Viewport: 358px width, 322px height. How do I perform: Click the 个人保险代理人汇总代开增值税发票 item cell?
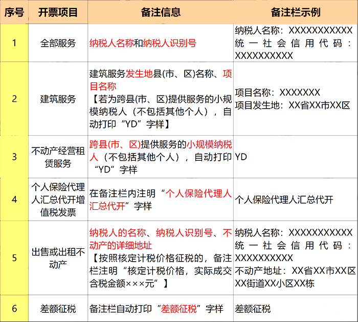click(x=58, y=200)
